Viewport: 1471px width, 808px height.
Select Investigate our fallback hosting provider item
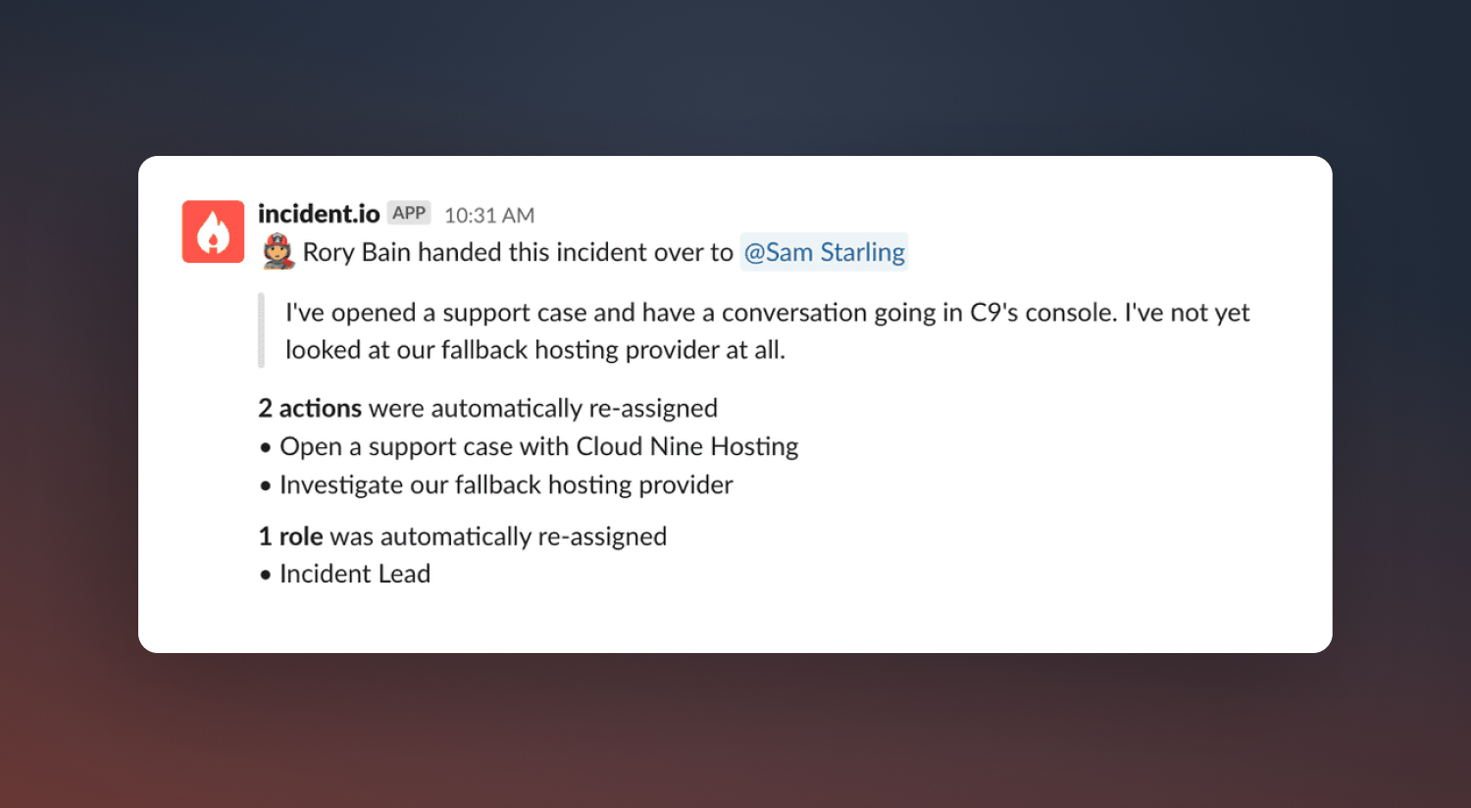point(506,484)
